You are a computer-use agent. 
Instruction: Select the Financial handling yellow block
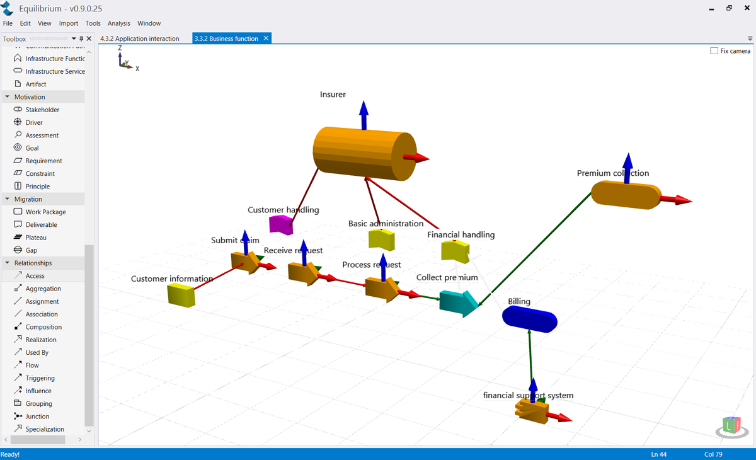coord(455,251)
